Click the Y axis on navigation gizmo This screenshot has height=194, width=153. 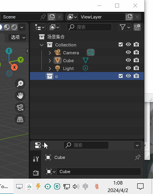(21, 60)
